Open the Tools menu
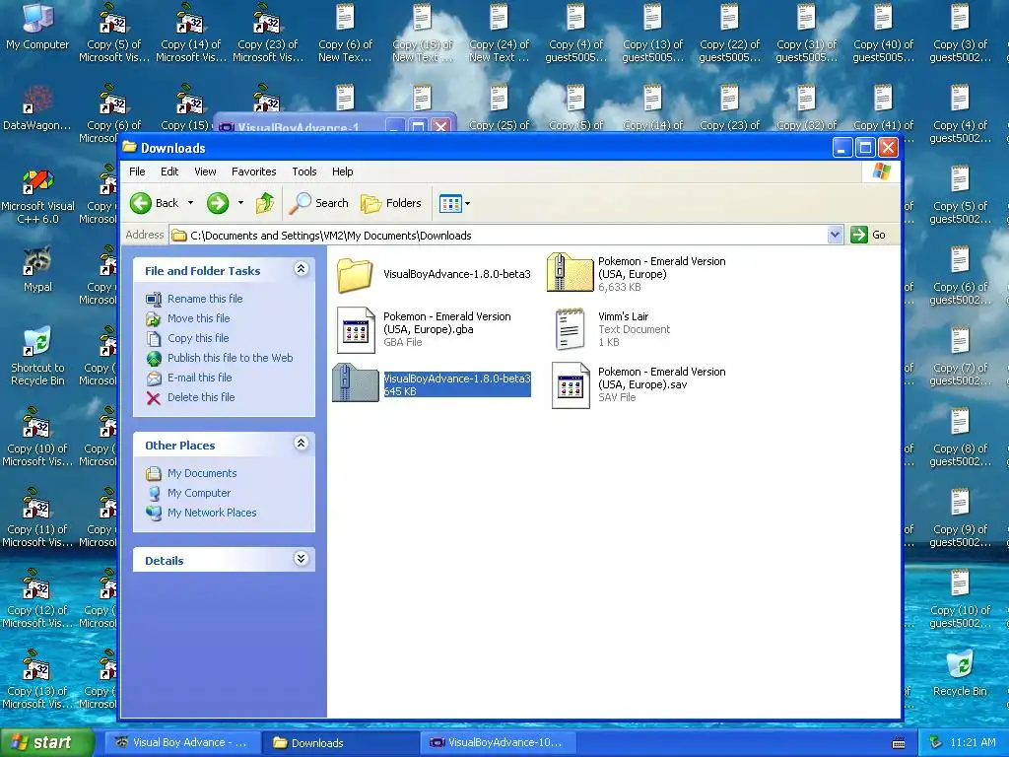1009x757 pixels. [303, 172]
